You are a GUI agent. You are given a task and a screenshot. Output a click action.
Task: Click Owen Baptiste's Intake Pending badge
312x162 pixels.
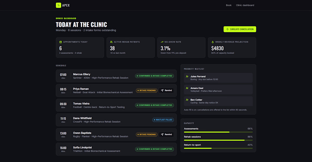[147, 135]
